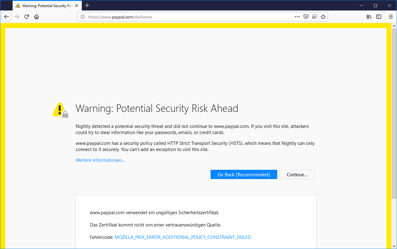
Task: Open a new tab with plus button
Action: [87, 5]
